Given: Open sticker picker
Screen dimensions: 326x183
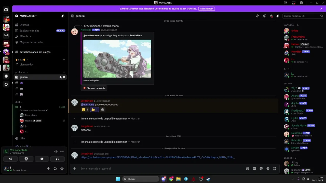Looking at the screenshot, I should (x=261, y=169).
